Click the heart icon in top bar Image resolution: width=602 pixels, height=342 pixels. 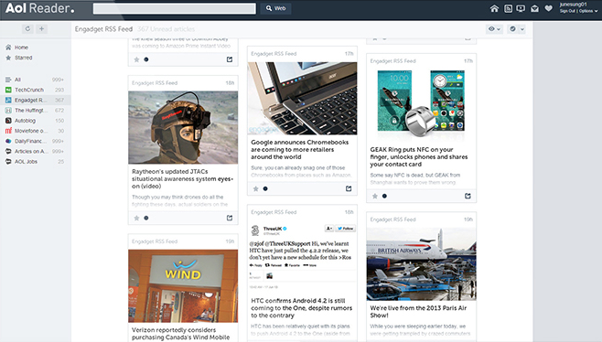point(548,8)
